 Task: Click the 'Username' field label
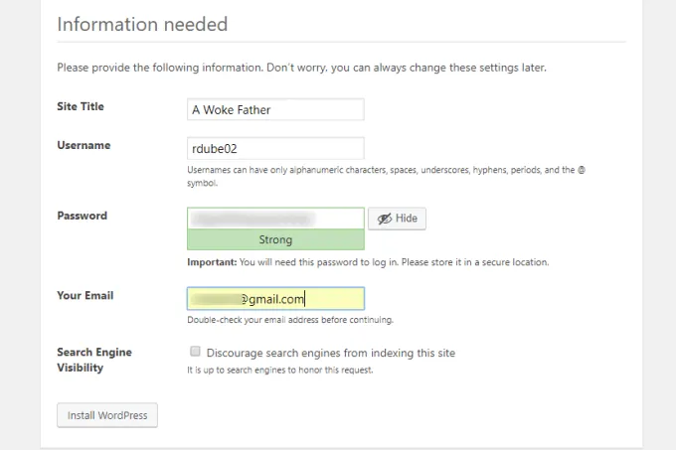(x=84, y=145)
